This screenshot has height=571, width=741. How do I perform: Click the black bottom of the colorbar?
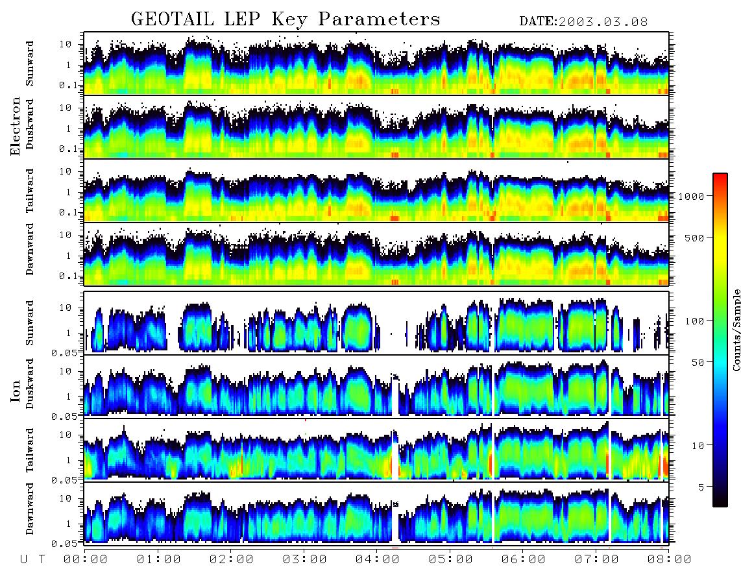720,501
